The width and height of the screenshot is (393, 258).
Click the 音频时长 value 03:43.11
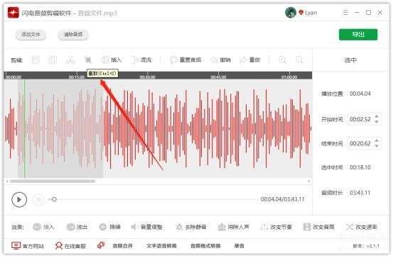360,193
